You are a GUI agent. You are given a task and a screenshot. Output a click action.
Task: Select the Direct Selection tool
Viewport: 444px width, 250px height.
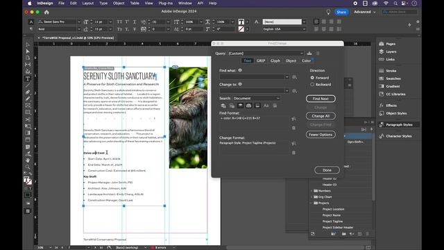pos(28,51)
